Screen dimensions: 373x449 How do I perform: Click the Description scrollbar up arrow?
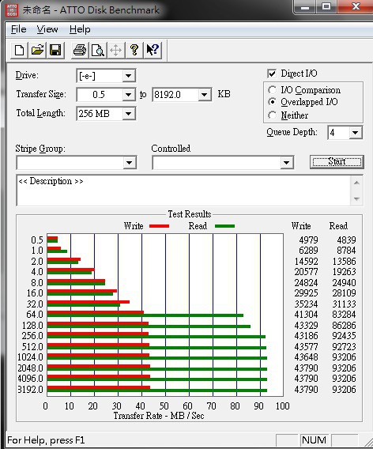point(356,183)
